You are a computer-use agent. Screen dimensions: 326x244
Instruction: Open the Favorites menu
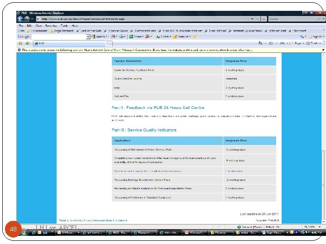click(51, 25)
